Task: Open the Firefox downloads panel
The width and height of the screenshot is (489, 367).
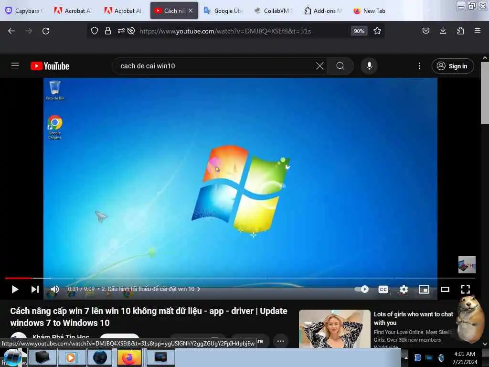Action: click(x=443, y=31)
